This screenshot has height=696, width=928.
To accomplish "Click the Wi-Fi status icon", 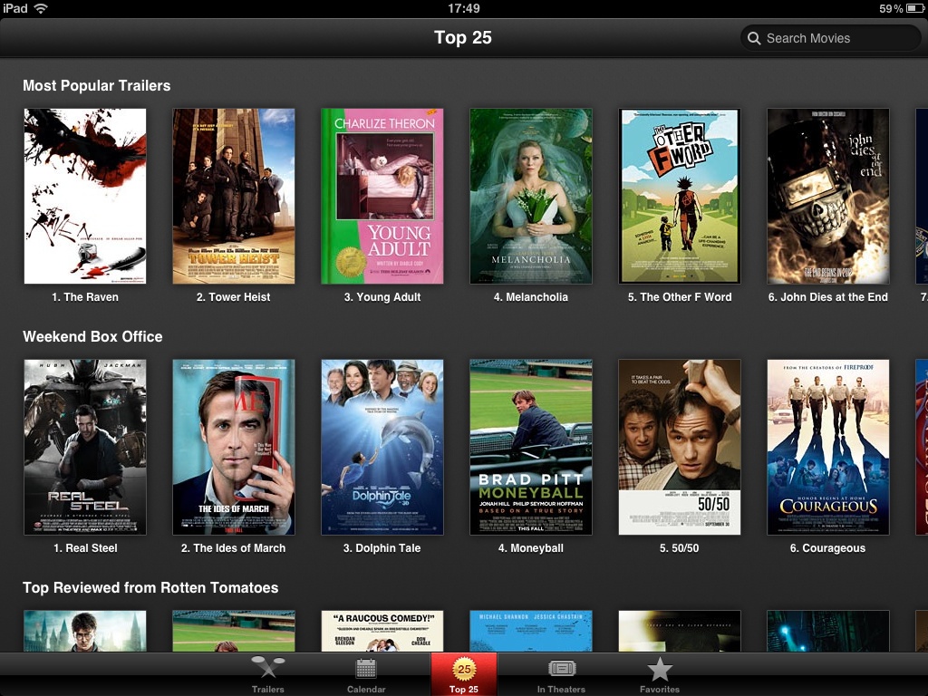I will pos(41,8).
